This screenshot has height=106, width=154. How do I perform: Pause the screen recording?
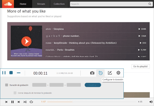point(4,73)
